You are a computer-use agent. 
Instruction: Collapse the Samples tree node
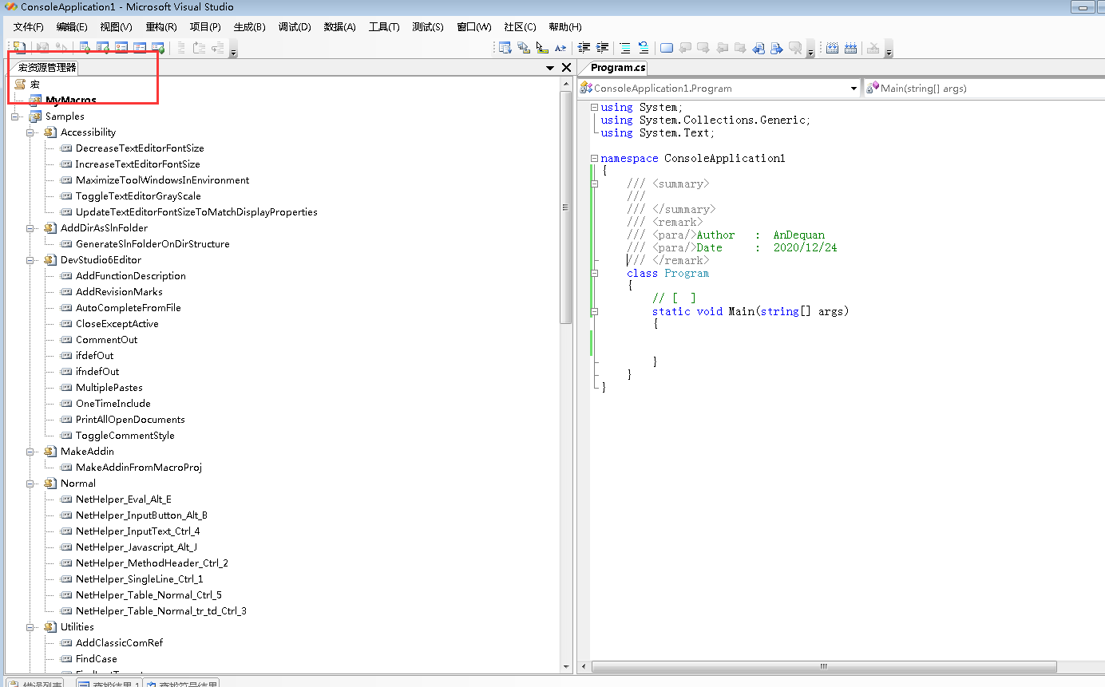click(x=15, y=116)
